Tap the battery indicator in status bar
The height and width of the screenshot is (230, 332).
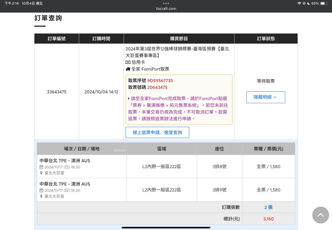pos(324,3)
